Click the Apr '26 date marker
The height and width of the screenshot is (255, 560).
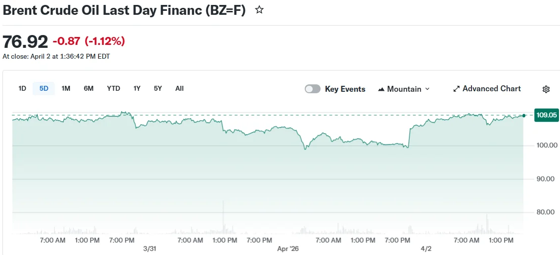[288, 249]
